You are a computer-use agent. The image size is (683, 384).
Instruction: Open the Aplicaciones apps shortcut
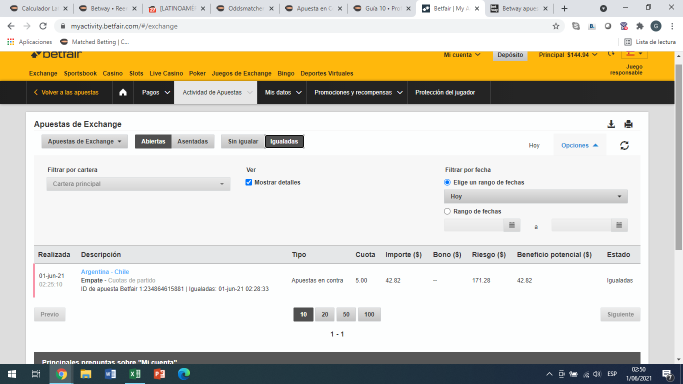30,42
